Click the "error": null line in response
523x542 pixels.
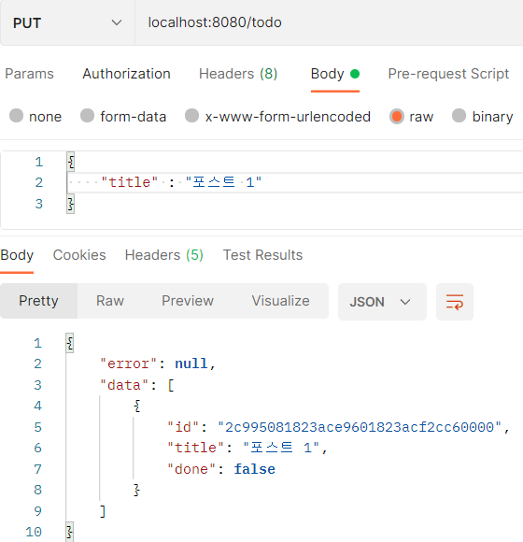click(158, 364)
